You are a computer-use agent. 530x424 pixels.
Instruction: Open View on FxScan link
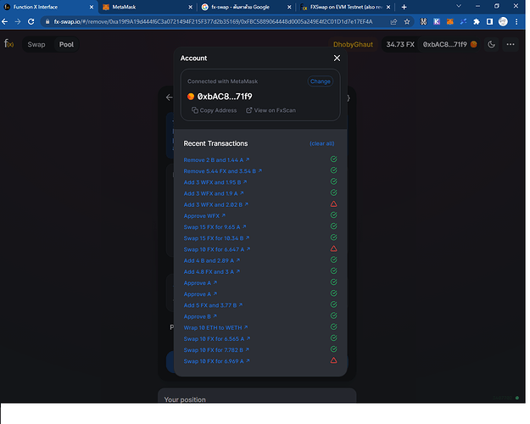coord(271,110)
